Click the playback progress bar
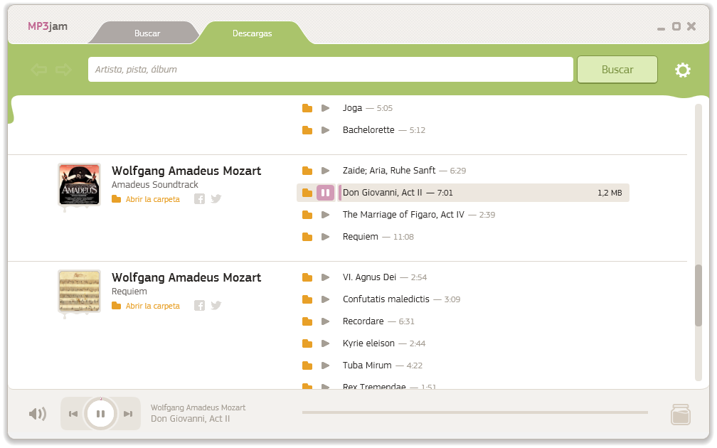This screenshot has width=717, height=448. (475, 412)
